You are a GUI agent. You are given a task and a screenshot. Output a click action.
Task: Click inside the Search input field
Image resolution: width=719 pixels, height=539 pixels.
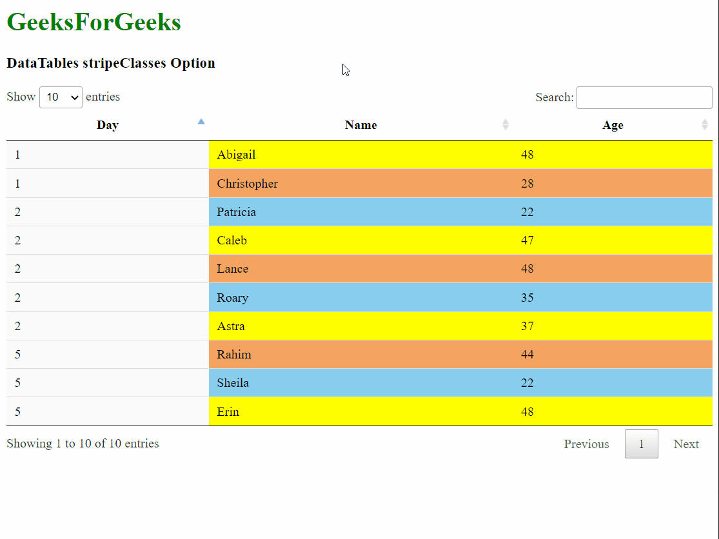[644, 98]
